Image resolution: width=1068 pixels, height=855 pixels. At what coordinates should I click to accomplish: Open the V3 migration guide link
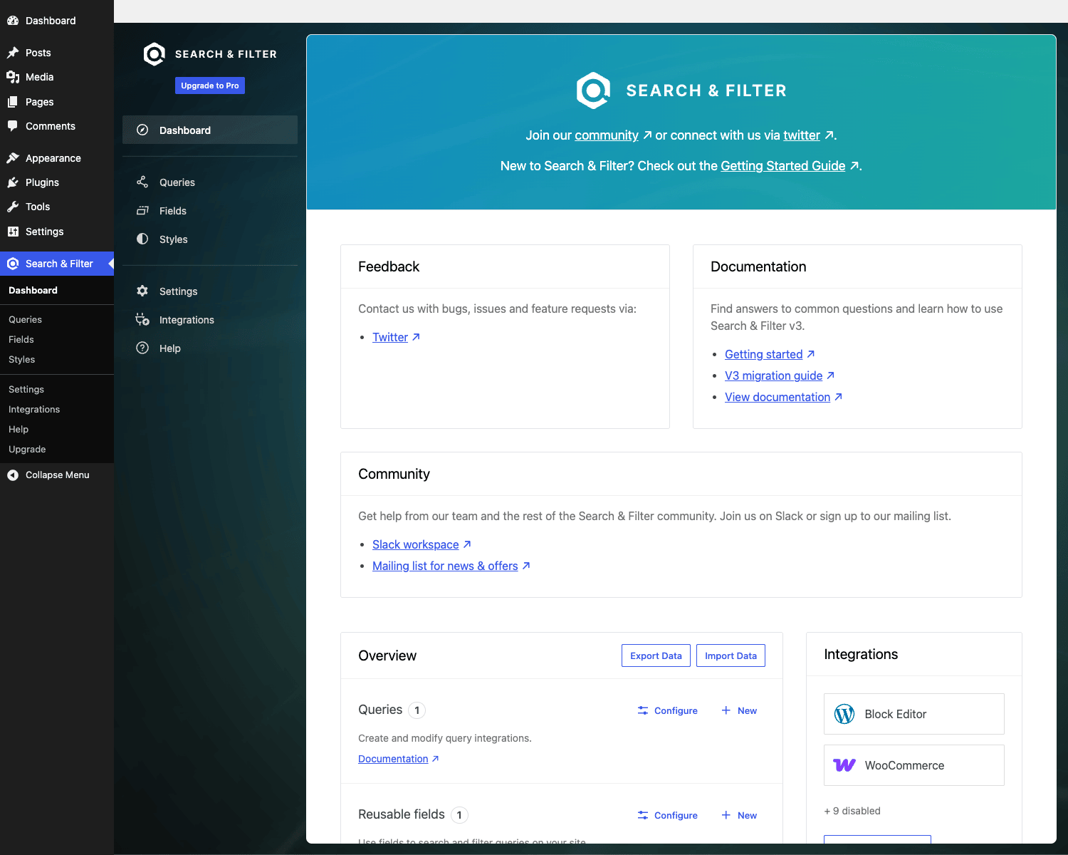coord(773,375)
